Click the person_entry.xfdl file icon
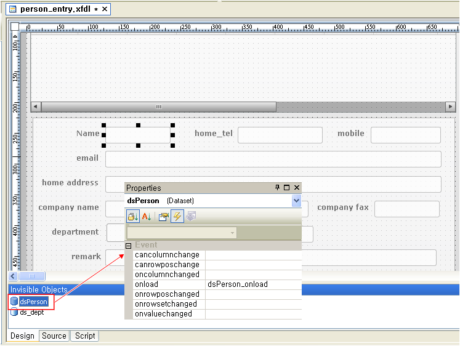The image size is (460, 346). [12, 9]
